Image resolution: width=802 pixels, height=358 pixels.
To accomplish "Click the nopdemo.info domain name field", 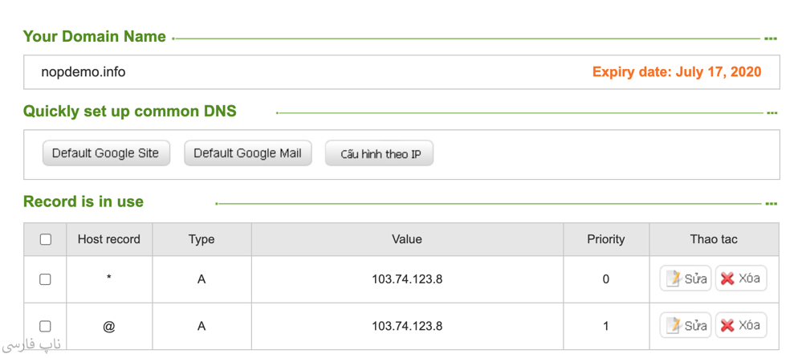I will pyautogui.click(x=83, y=72).
